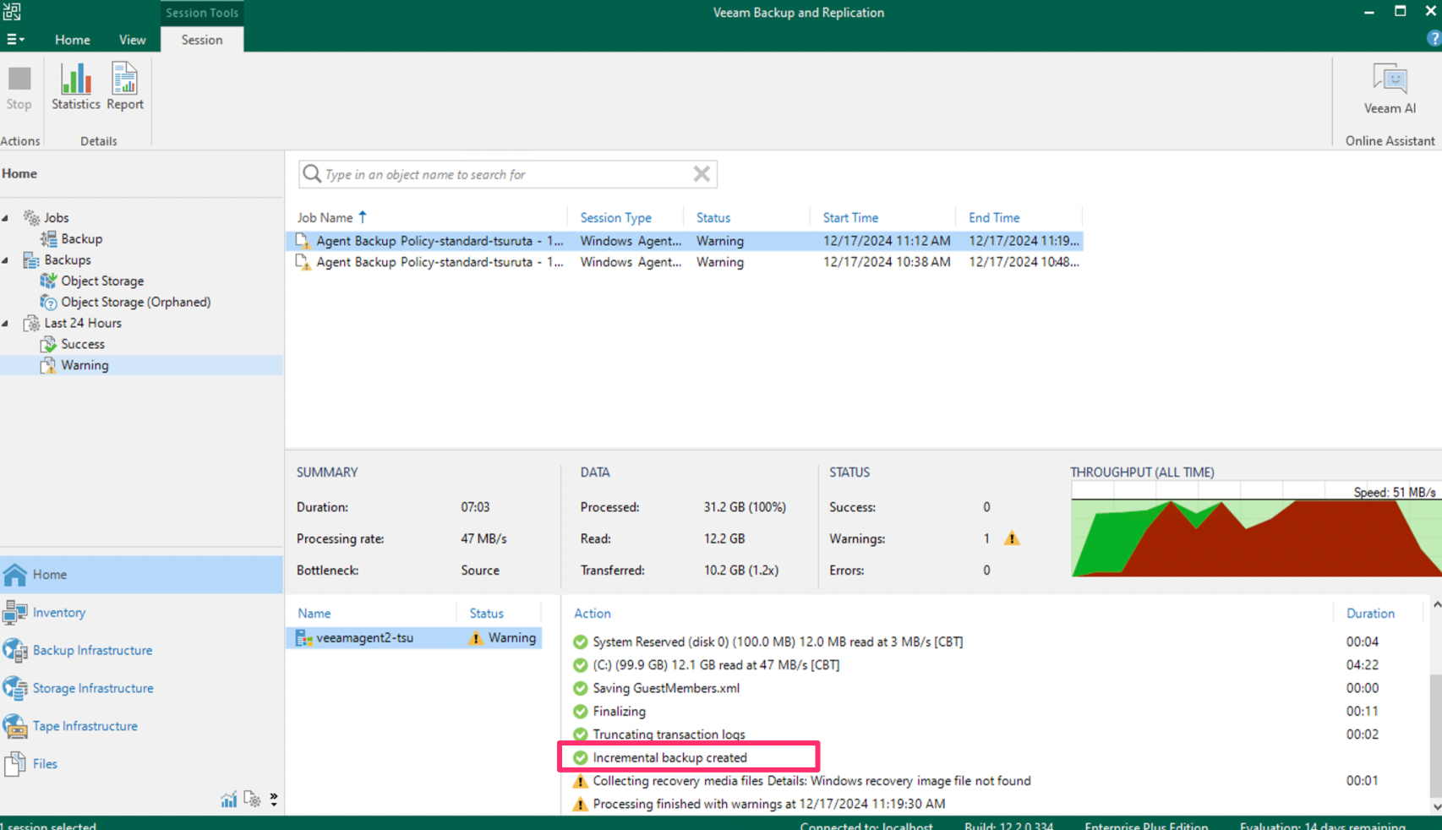Expand the navigation pane overflow chevron
The width and height of the screenshot is (1442, 830).
click(274, 800)
